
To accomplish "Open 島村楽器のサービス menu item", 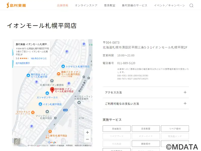I will (x=135, y=5).
